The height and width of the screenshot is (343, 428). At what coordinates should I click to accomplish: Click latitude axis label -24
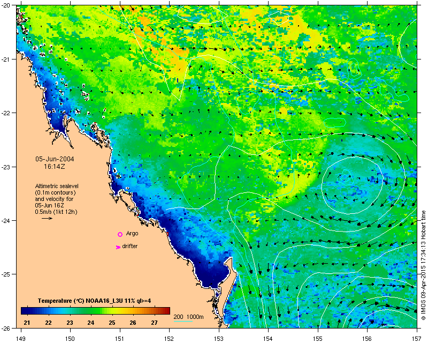5,220
